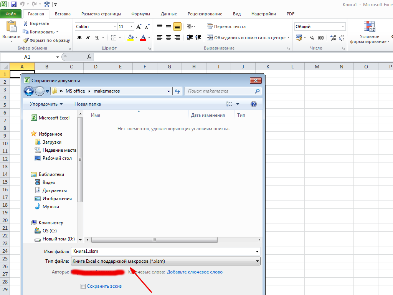Viewport: 393px width, 295px height.
Task: Toggle bottom vertical alignment
Action: click(x=177, y=27)
